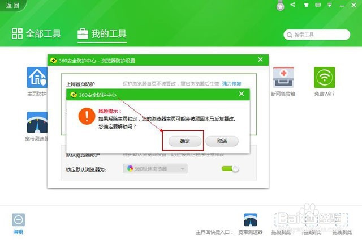Close the 360 main window

(354, 5)
